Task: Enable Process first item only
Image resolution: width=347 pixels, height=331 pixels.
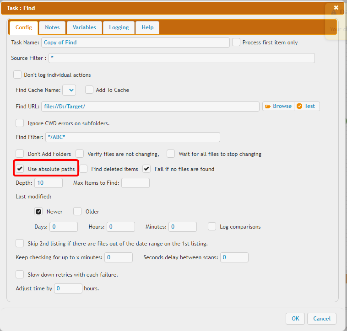Action: pos(236,42)
